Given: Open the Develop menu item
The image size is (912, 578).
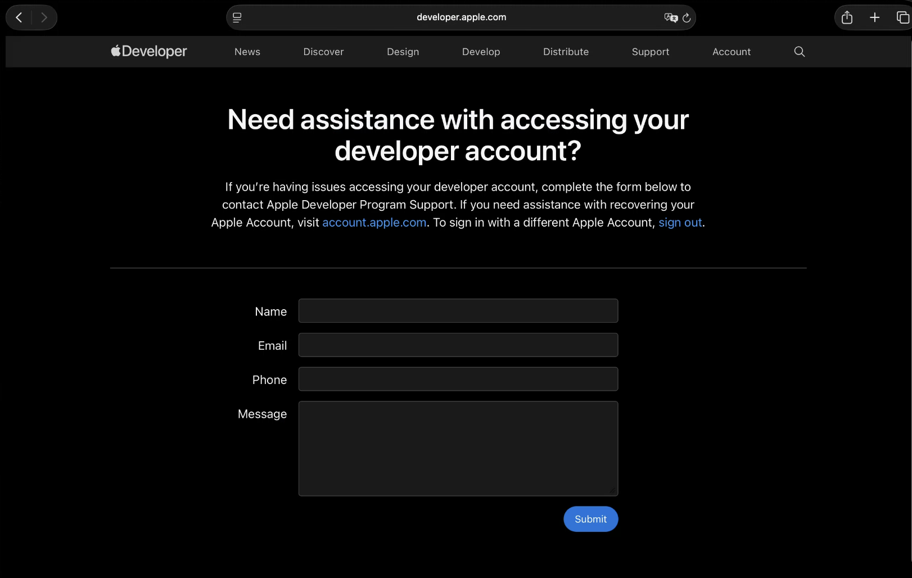Looking at the screenshot, I should coord(481,52).
